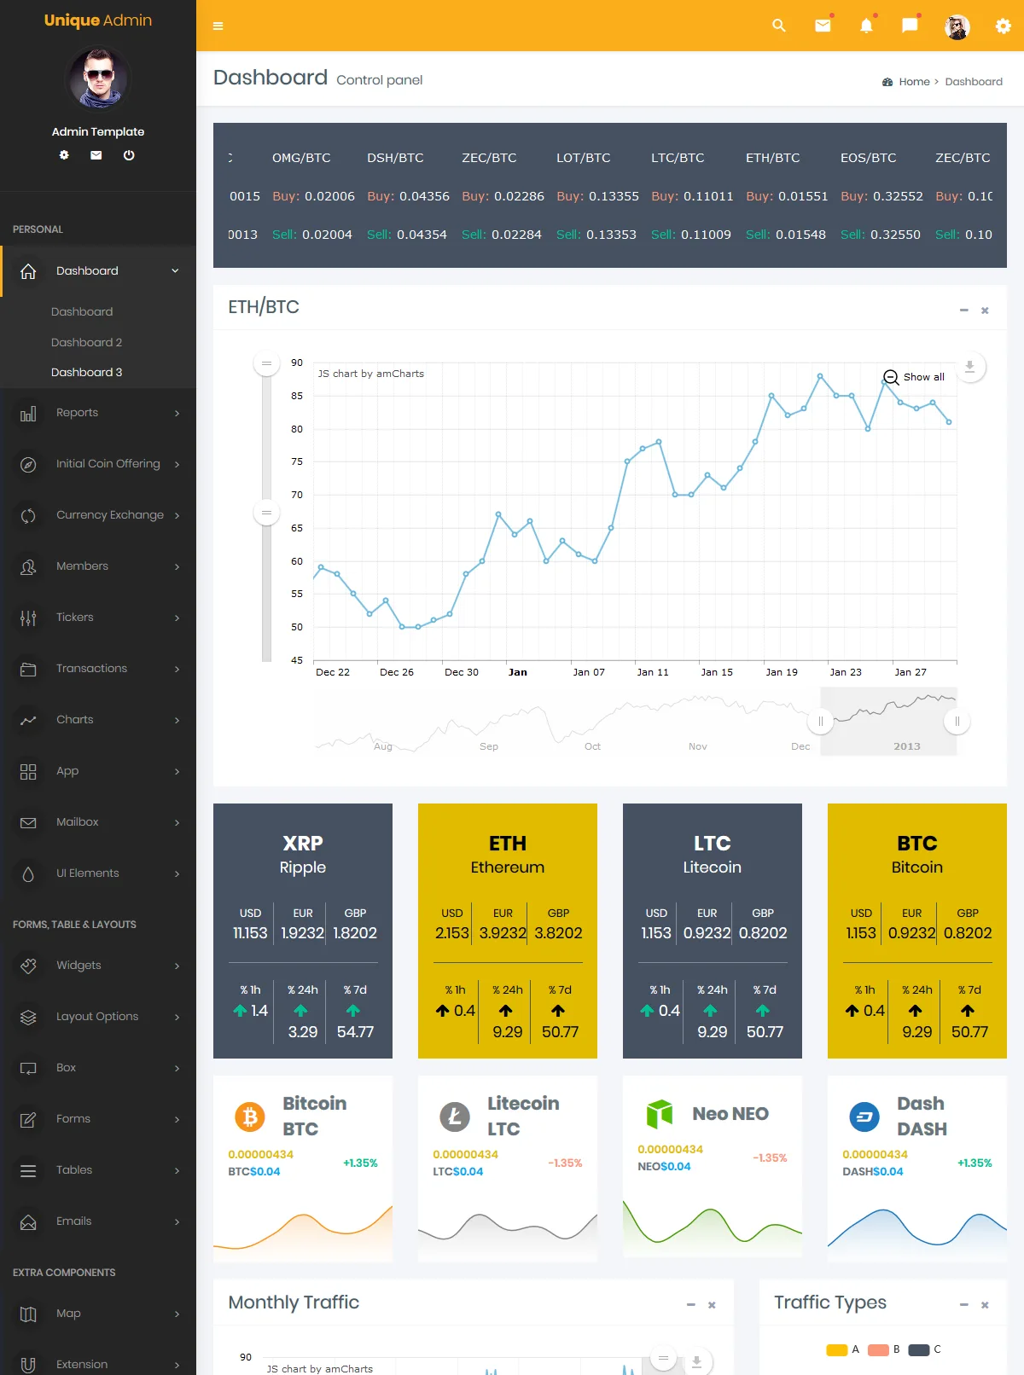Open the App sidebar menu item
Viewport: 1024px width, 1375px height.
(x=98, y=771)
